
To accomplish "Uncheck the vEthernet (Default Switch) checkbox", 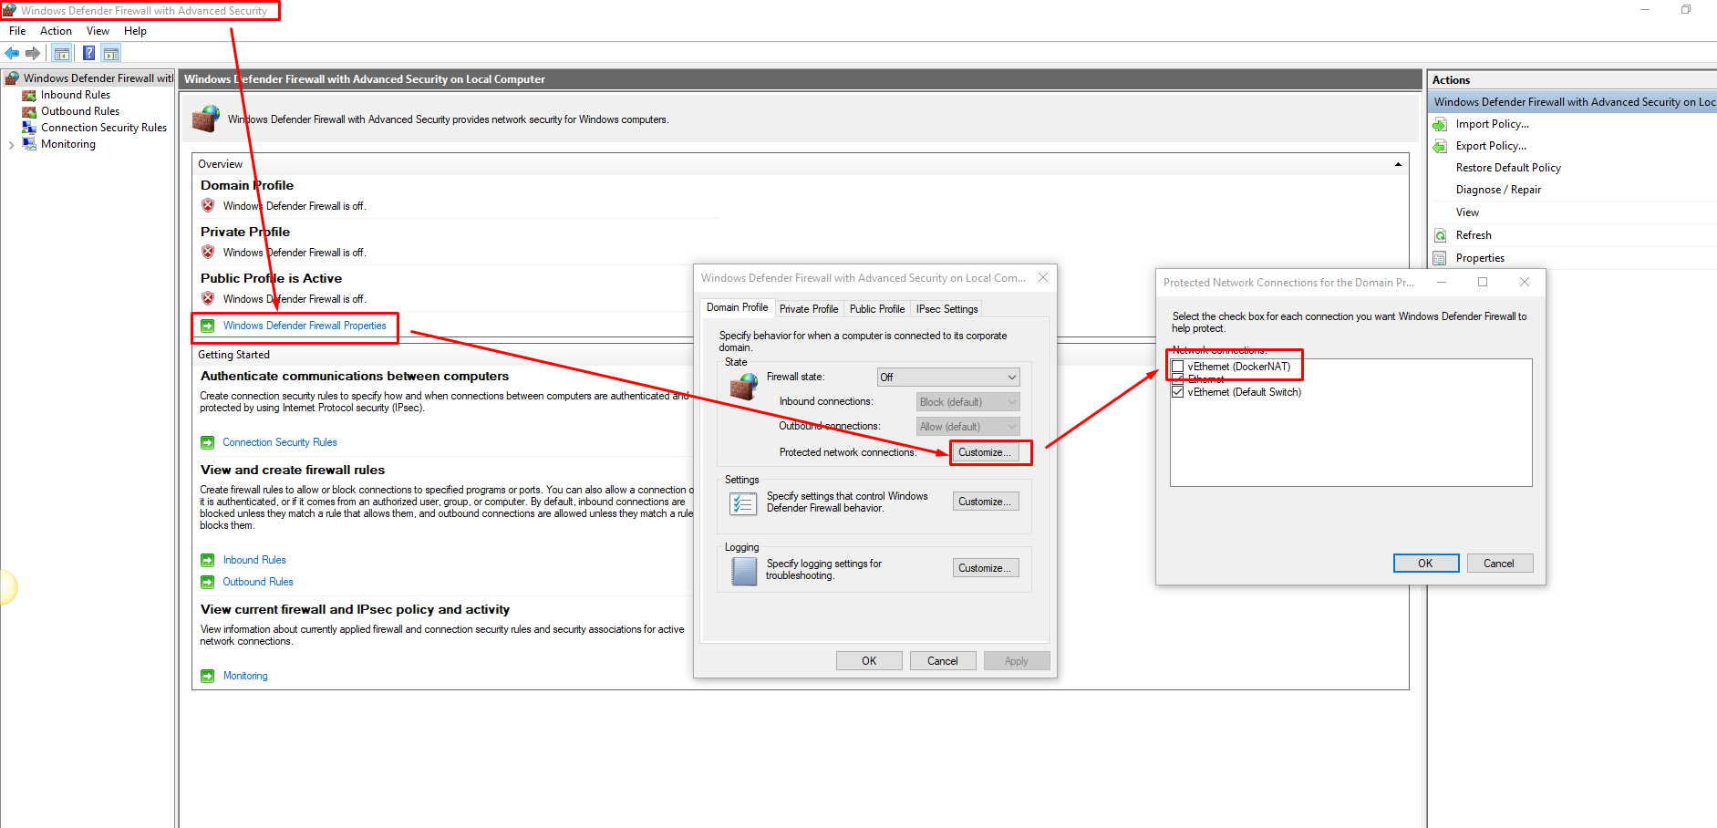I will (1177, 392).
